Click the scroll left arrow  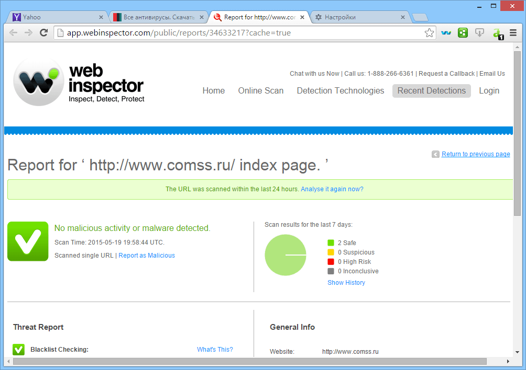(8, 361)
